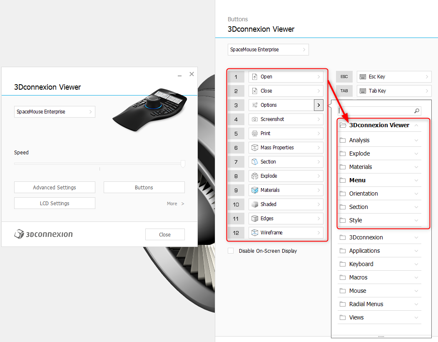Click the Wireframe cube icon
The height and width of the screenshot is (342, 438).
point(254,233)
